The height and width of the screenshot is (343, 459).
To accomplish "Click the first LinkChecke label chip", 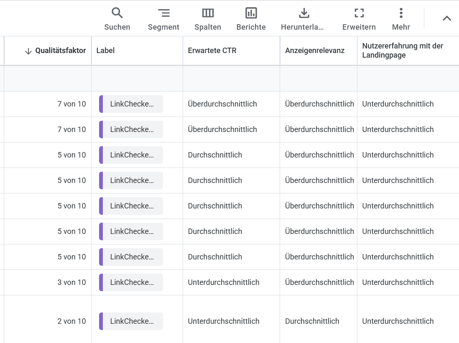I will (x=131, y=104).
